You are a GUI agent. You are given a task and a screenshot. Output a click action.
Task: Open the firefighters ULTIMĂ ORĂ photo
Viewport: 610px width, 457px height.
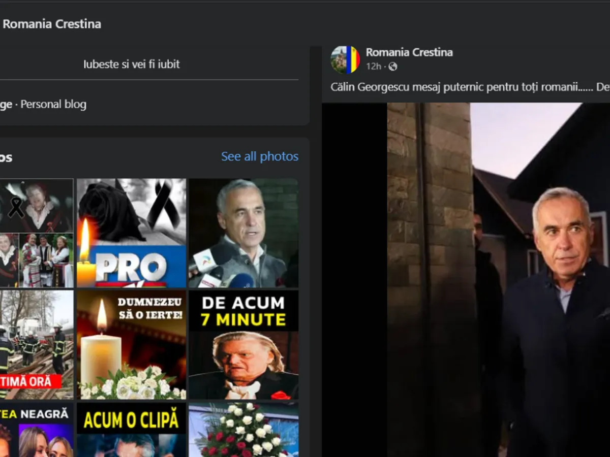[x=36, y=345]
